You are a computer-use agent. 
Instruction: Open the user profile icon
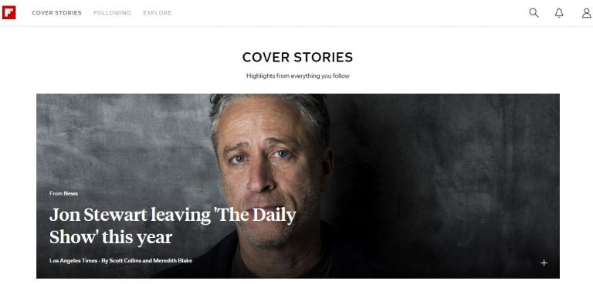point(586,13)
